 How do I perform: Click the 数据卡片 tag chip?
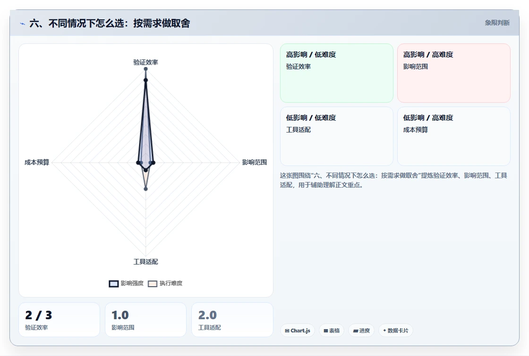point(396,331)
